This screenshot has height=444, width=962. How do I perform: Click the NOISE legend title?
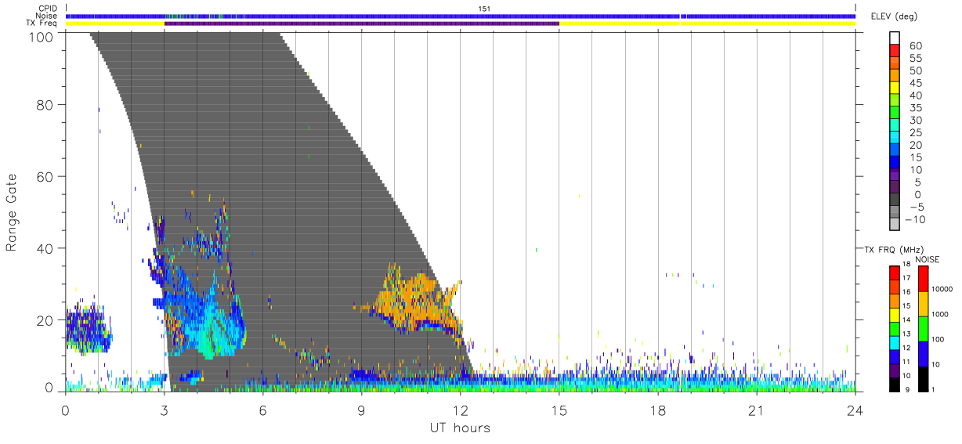click(x=928, y=259)
